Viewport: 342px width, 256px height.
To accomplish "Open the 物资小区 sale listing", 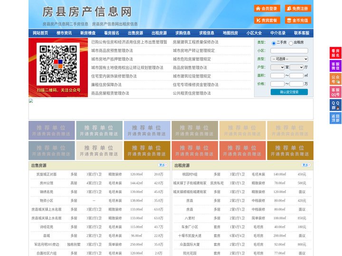I will 47,201.
